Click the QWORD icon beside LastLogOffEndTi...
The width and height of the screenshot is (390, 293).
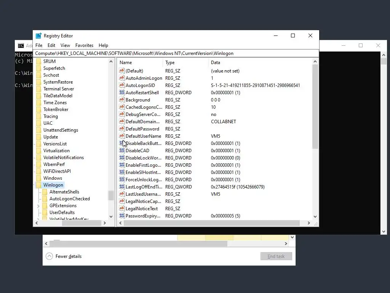tap(121, 186)
